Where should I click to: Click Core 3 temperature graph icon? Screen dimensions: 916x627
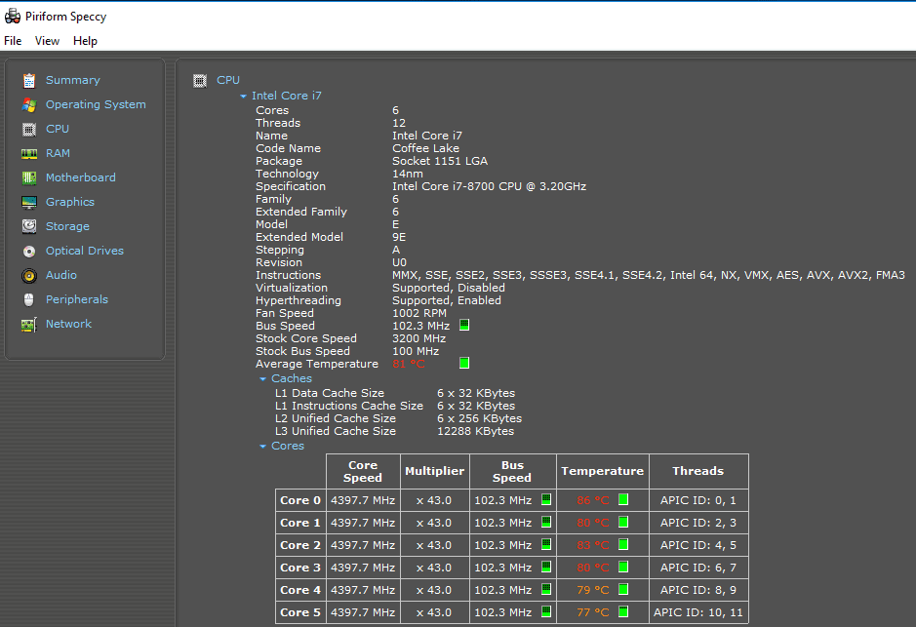623,567
